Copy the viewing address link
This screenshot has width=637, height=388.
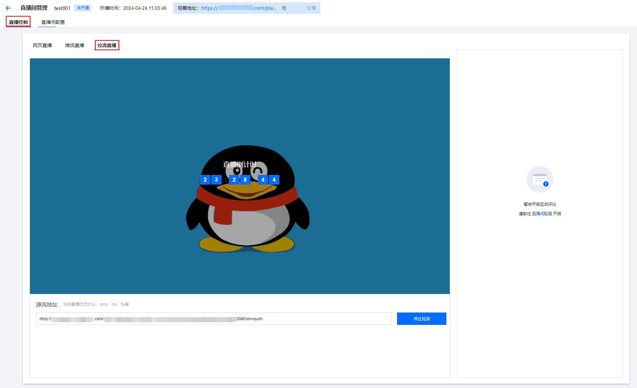click(x=284, y=8)
